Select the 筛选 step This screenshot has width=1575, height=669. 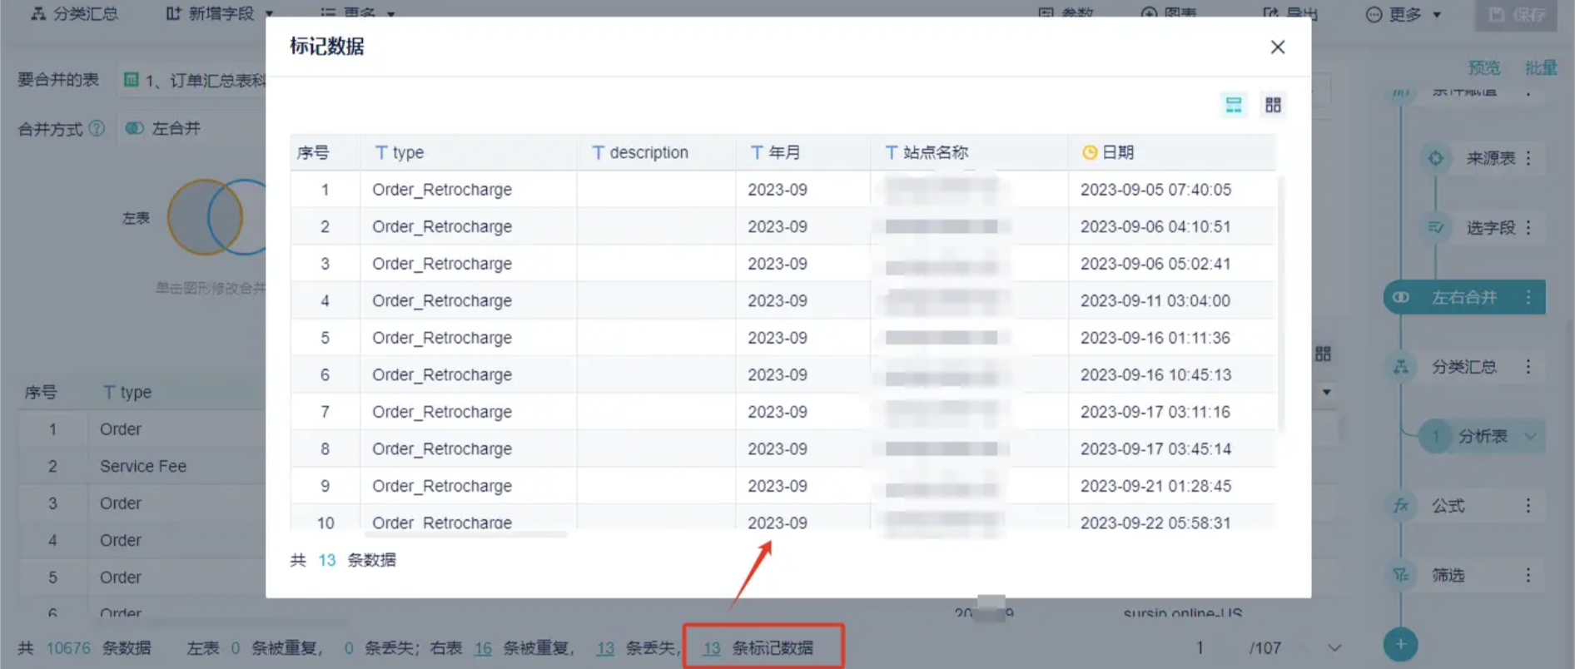(1448, 575)
